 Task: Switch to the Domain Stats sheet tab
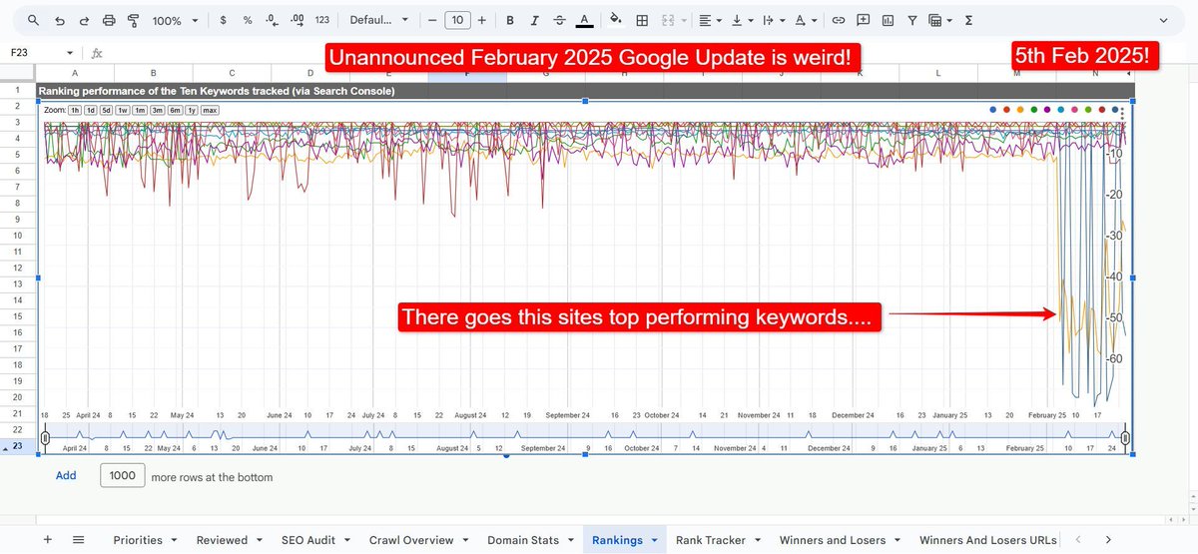pos(522,540)
